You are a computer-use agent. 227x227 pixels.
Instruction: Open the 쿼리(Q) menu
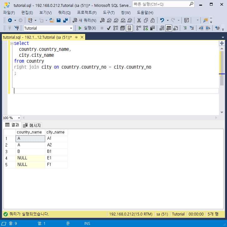pos(64,12)
